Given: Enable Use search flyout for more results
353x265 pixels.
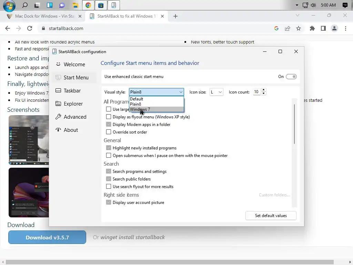Looking at the screenshot, I should click(109, 187).
